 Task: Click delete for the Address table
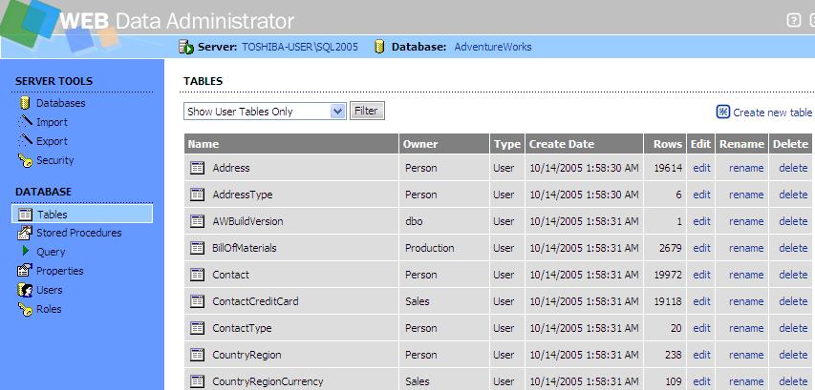click(x=793, y=168)
